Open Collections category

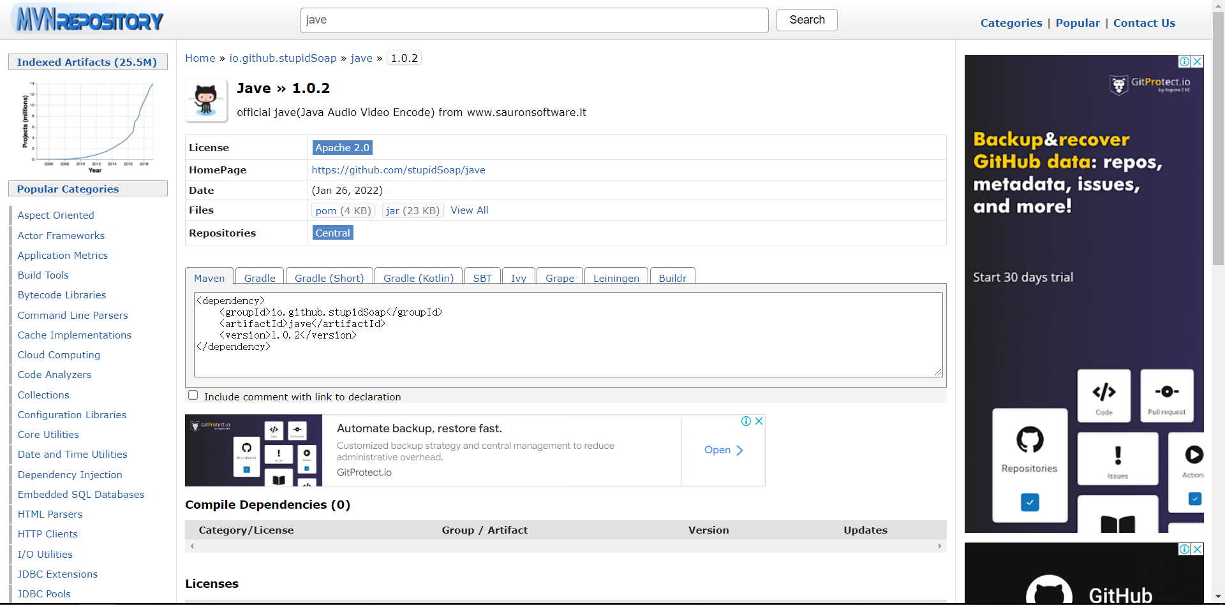pyautogui.click(x=43, y=395)
